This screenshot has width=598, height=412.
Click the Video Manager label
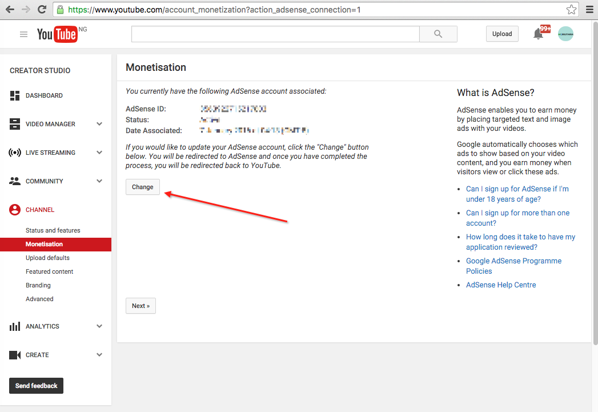click(x=50, y=125)
